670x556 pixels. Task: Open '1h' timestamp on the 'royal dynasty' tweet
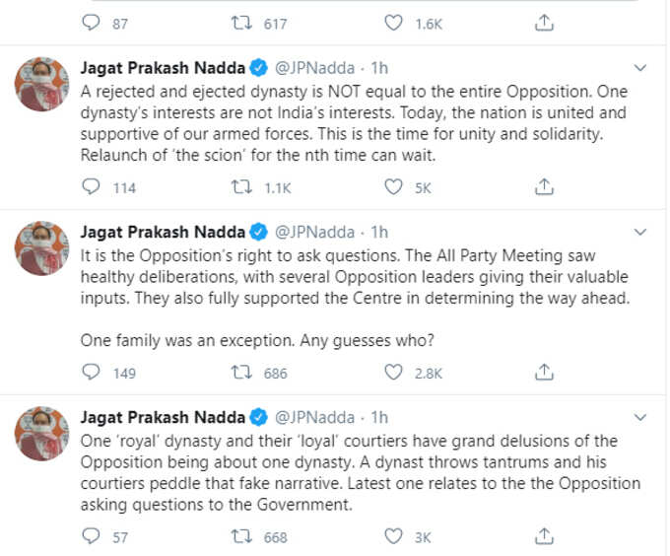tap(379, 417)
